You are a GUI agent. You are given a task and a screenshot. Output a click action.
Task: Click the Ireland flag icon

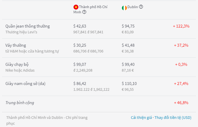point(124,8)
